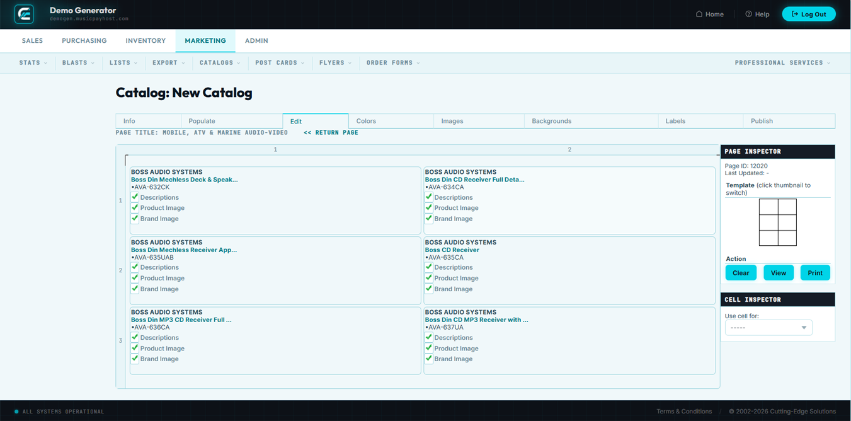
Task: Select the catalog Edit tab
Action: click(316, 121)
